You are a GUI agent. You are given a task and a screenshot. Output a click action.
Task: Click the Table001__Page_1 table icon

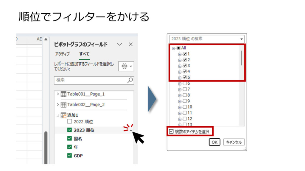point(63,94)
